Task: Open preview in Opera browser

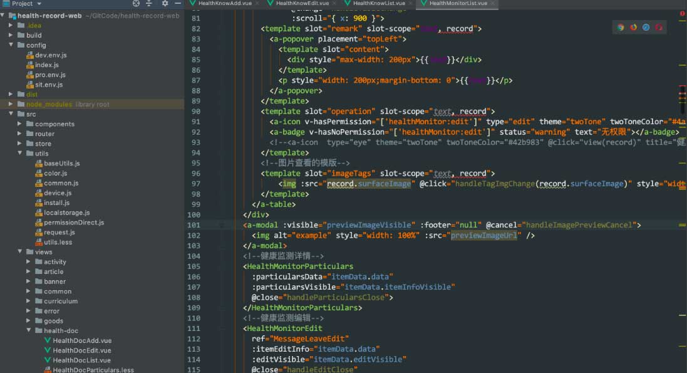Action: point(658,27)
